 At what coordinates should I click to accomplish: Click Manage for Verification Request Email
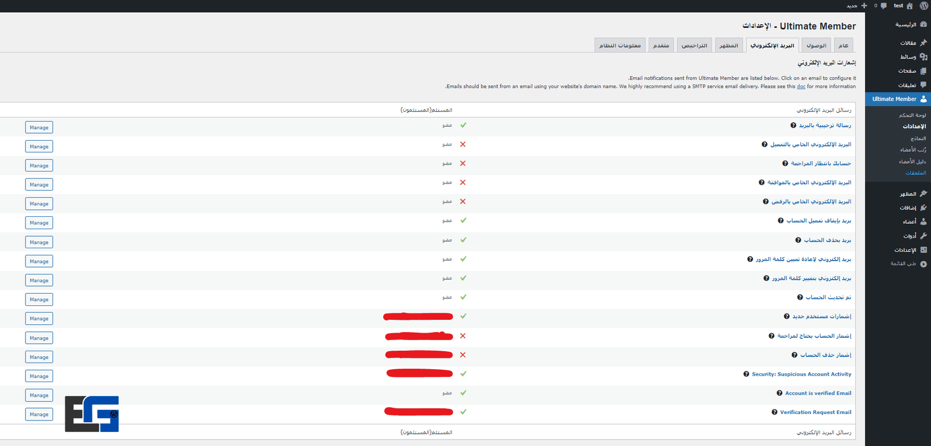click(x=39, y=415)
